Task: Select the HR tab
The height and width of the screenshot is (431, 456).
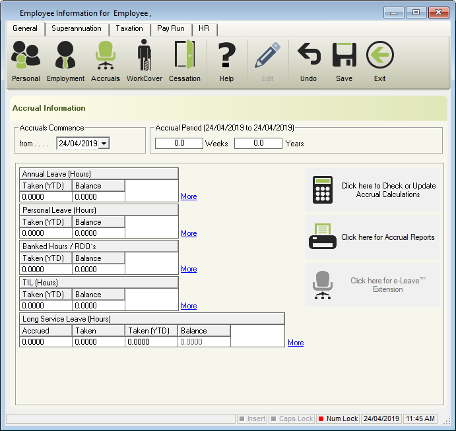Action: [204, 29]
